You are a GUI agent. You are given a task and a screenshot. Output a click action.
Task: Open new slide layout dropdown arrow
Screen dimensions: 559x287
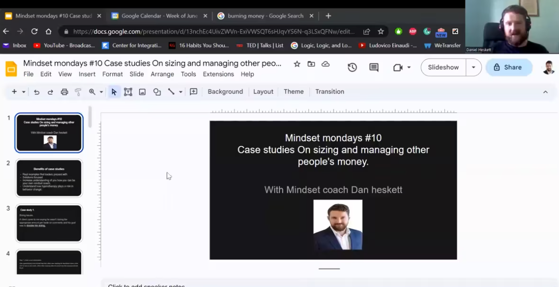(24, 92)
